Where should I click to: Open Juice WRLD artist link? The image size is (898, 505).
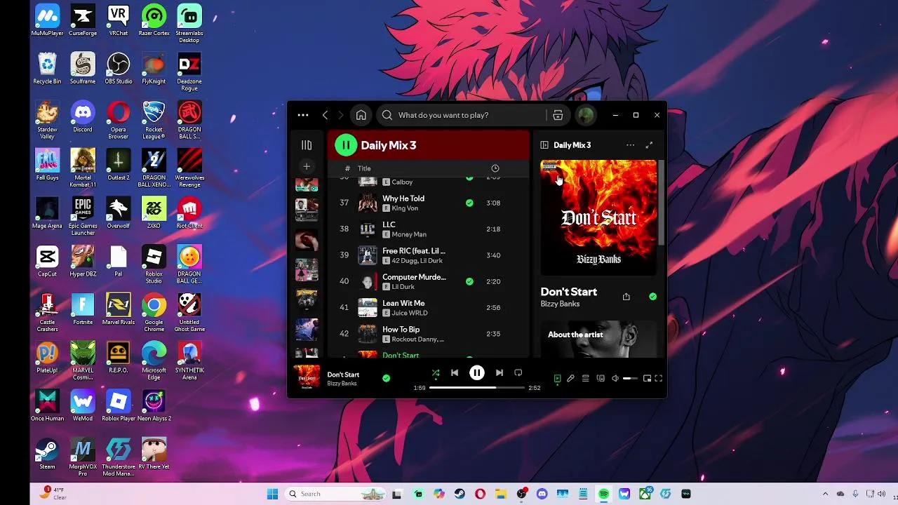coord(410,313)
